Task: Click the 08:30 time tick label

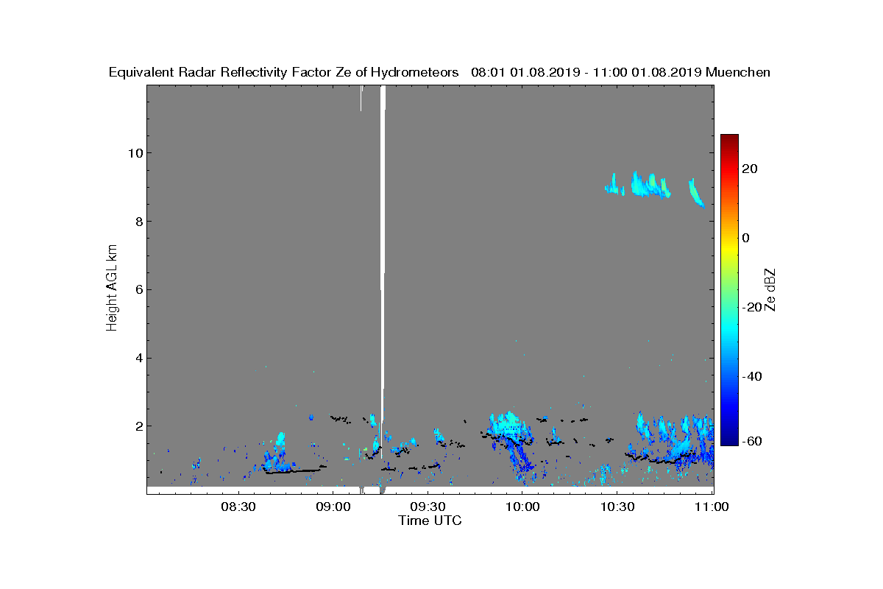Action: (x=238, y=507)
